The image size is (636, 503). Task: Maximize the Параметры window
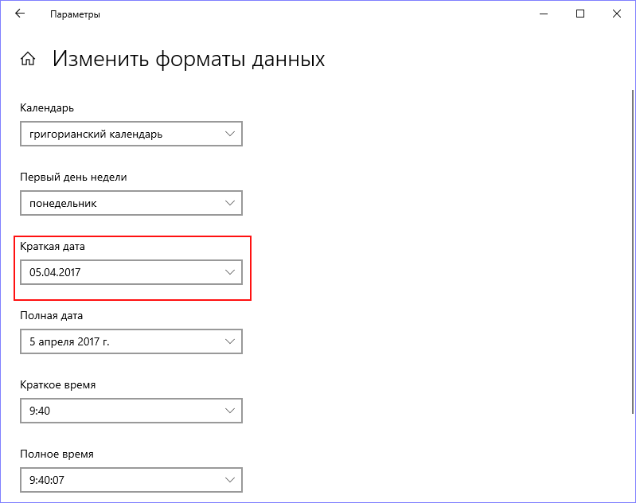pyautogui.click(x=580, y=14)
